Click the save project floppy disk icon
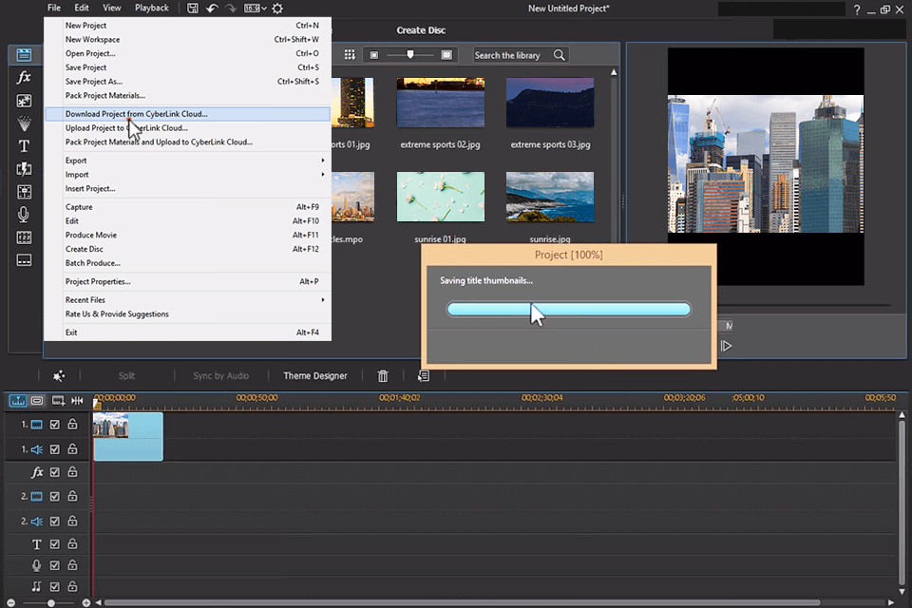 coord(193,9)
